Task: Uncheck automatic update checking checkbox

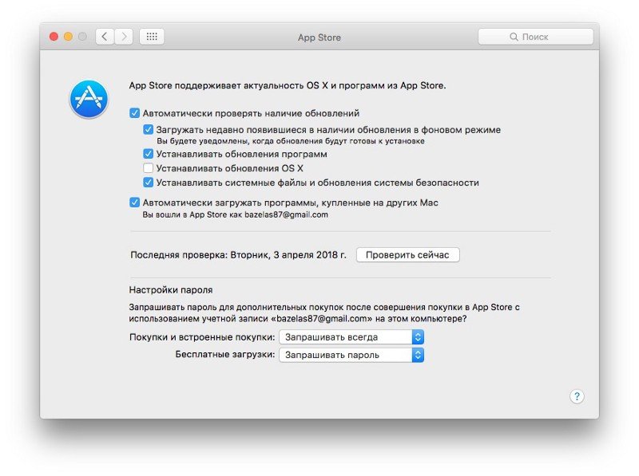Action: 134,113
